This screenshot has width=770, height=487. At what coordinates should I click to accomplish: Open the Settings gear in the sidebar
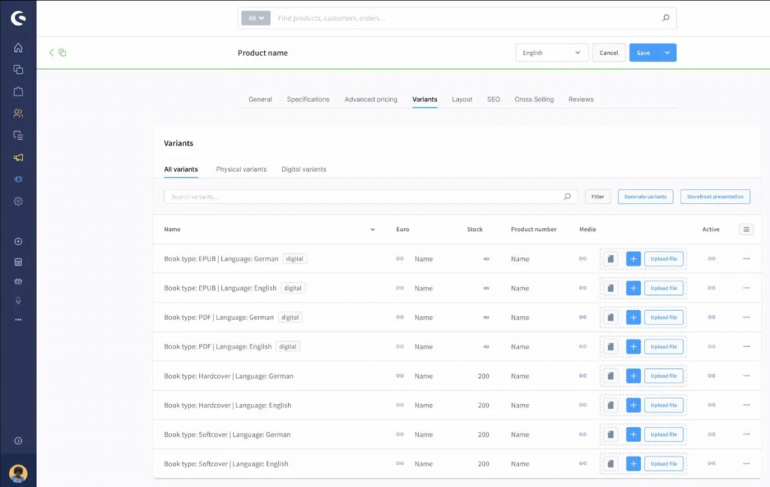pyautogui.click(x=18, y=201)
